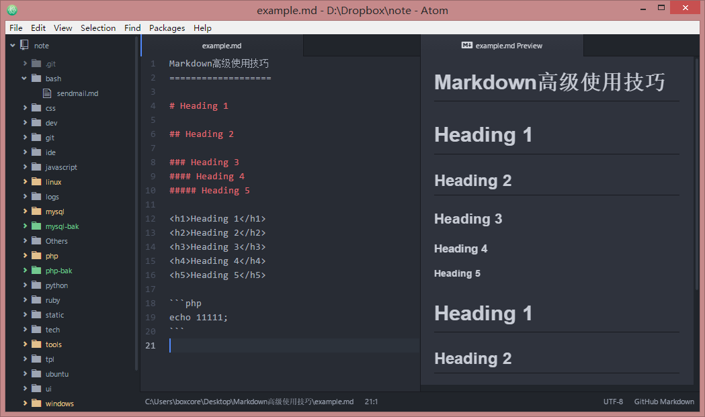The width and height of the screenshot is (705, 417).
Task: Open the View menu
Action: click(63, 28)
